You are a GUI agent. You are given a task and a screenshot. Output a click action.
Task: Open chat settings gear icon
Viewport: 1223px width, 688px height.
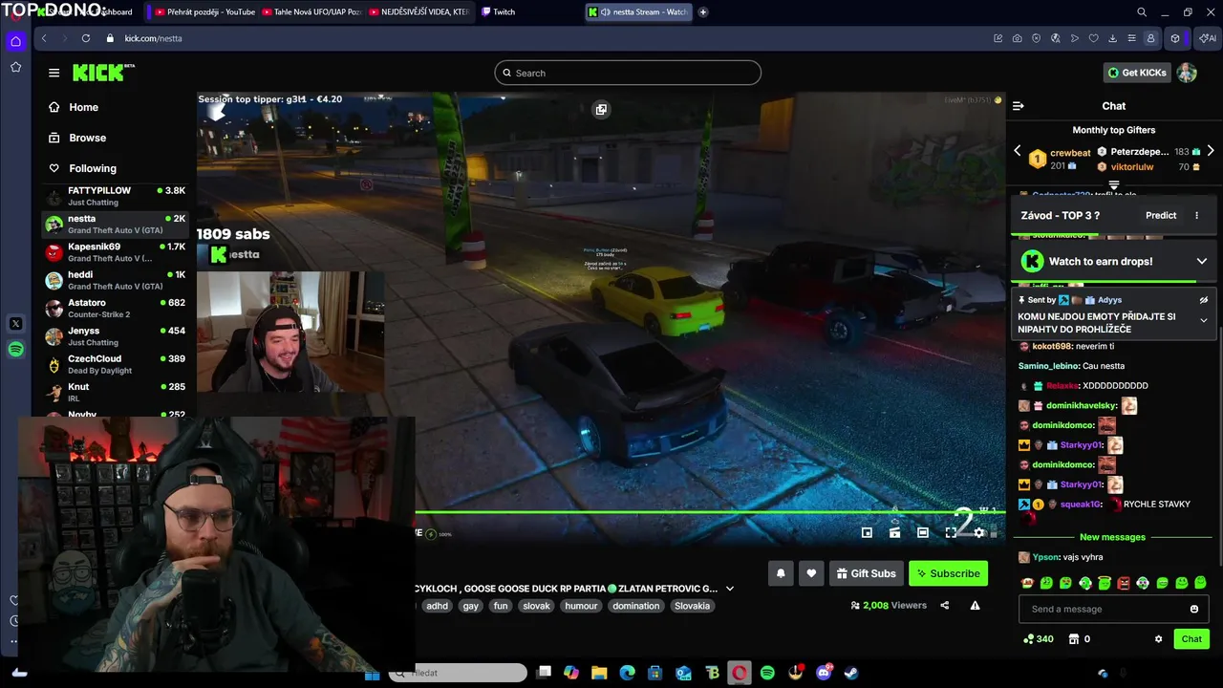(x=1158, y=638)
